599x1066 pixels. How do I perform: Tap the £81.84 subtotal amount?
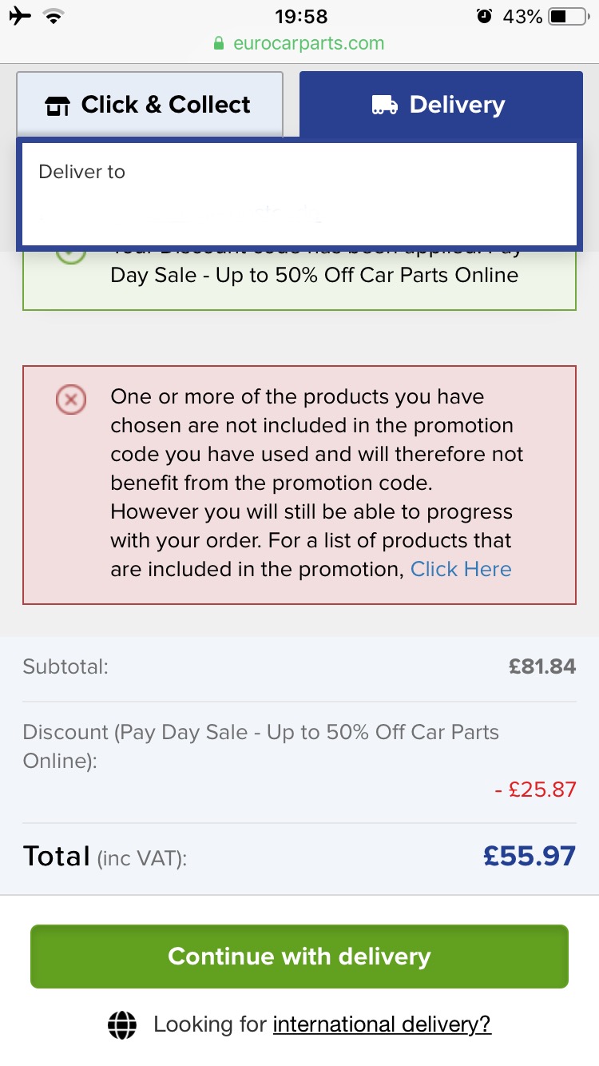542,666
